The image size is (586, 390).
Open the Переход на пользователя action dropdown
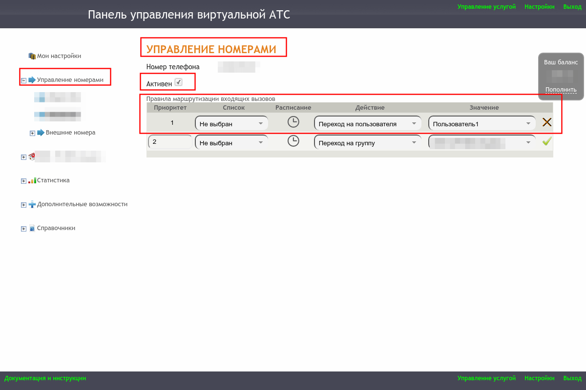click(x=368, y=123)
